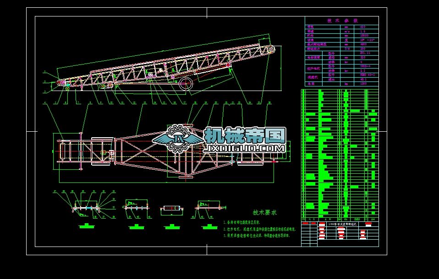The image size is (439, 279).
Task: Click the conveyor side elevation view
Action: point(167,65)
